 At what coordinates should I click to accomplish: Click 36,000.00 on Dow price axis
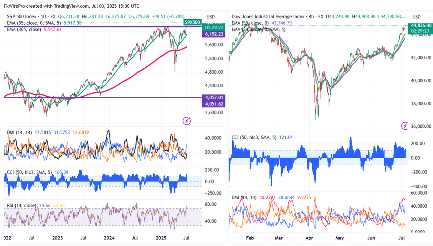point(421,126)
